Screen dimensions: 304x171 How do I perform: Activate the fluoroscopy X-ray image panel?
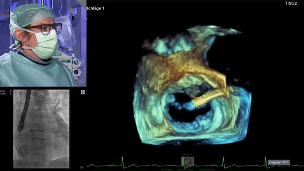[41, 129]
